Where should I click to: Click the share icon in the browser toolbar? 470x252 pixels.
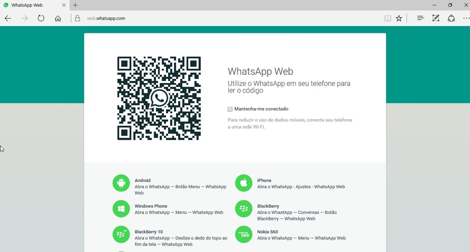(451, 18)
